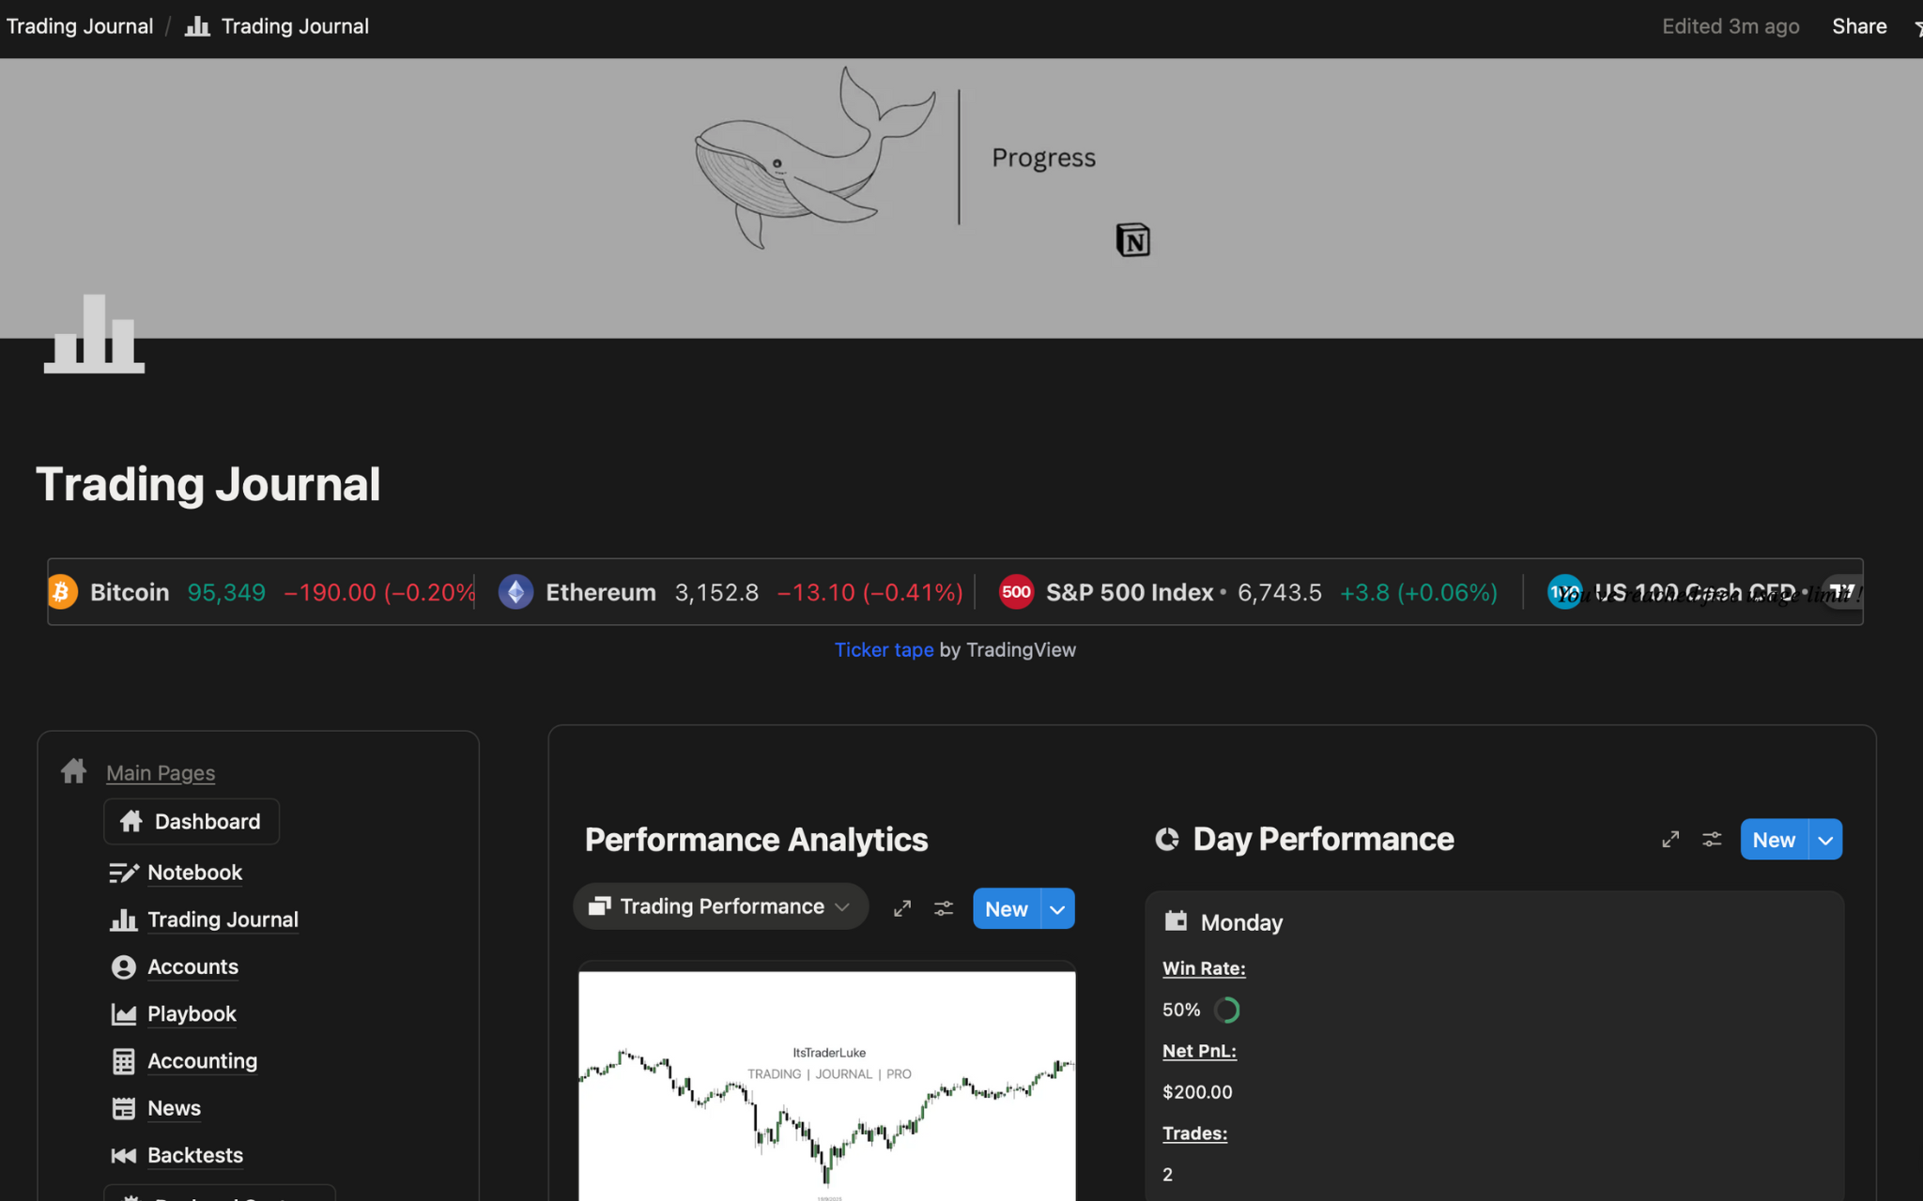Click the Share button

(1859, 25)
